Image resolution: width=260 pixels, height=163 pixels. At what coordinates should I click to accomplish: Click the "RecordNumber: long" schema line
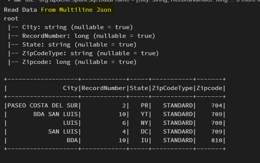[81, 36]
